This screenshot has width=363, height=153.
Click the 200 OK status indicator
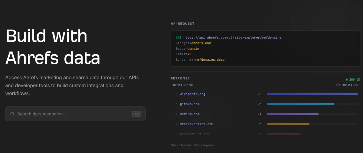tap(353, 80)
